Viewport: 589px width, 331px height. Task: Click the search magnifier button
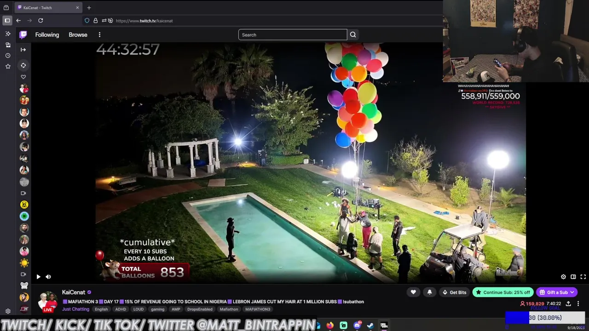(353, 34)
